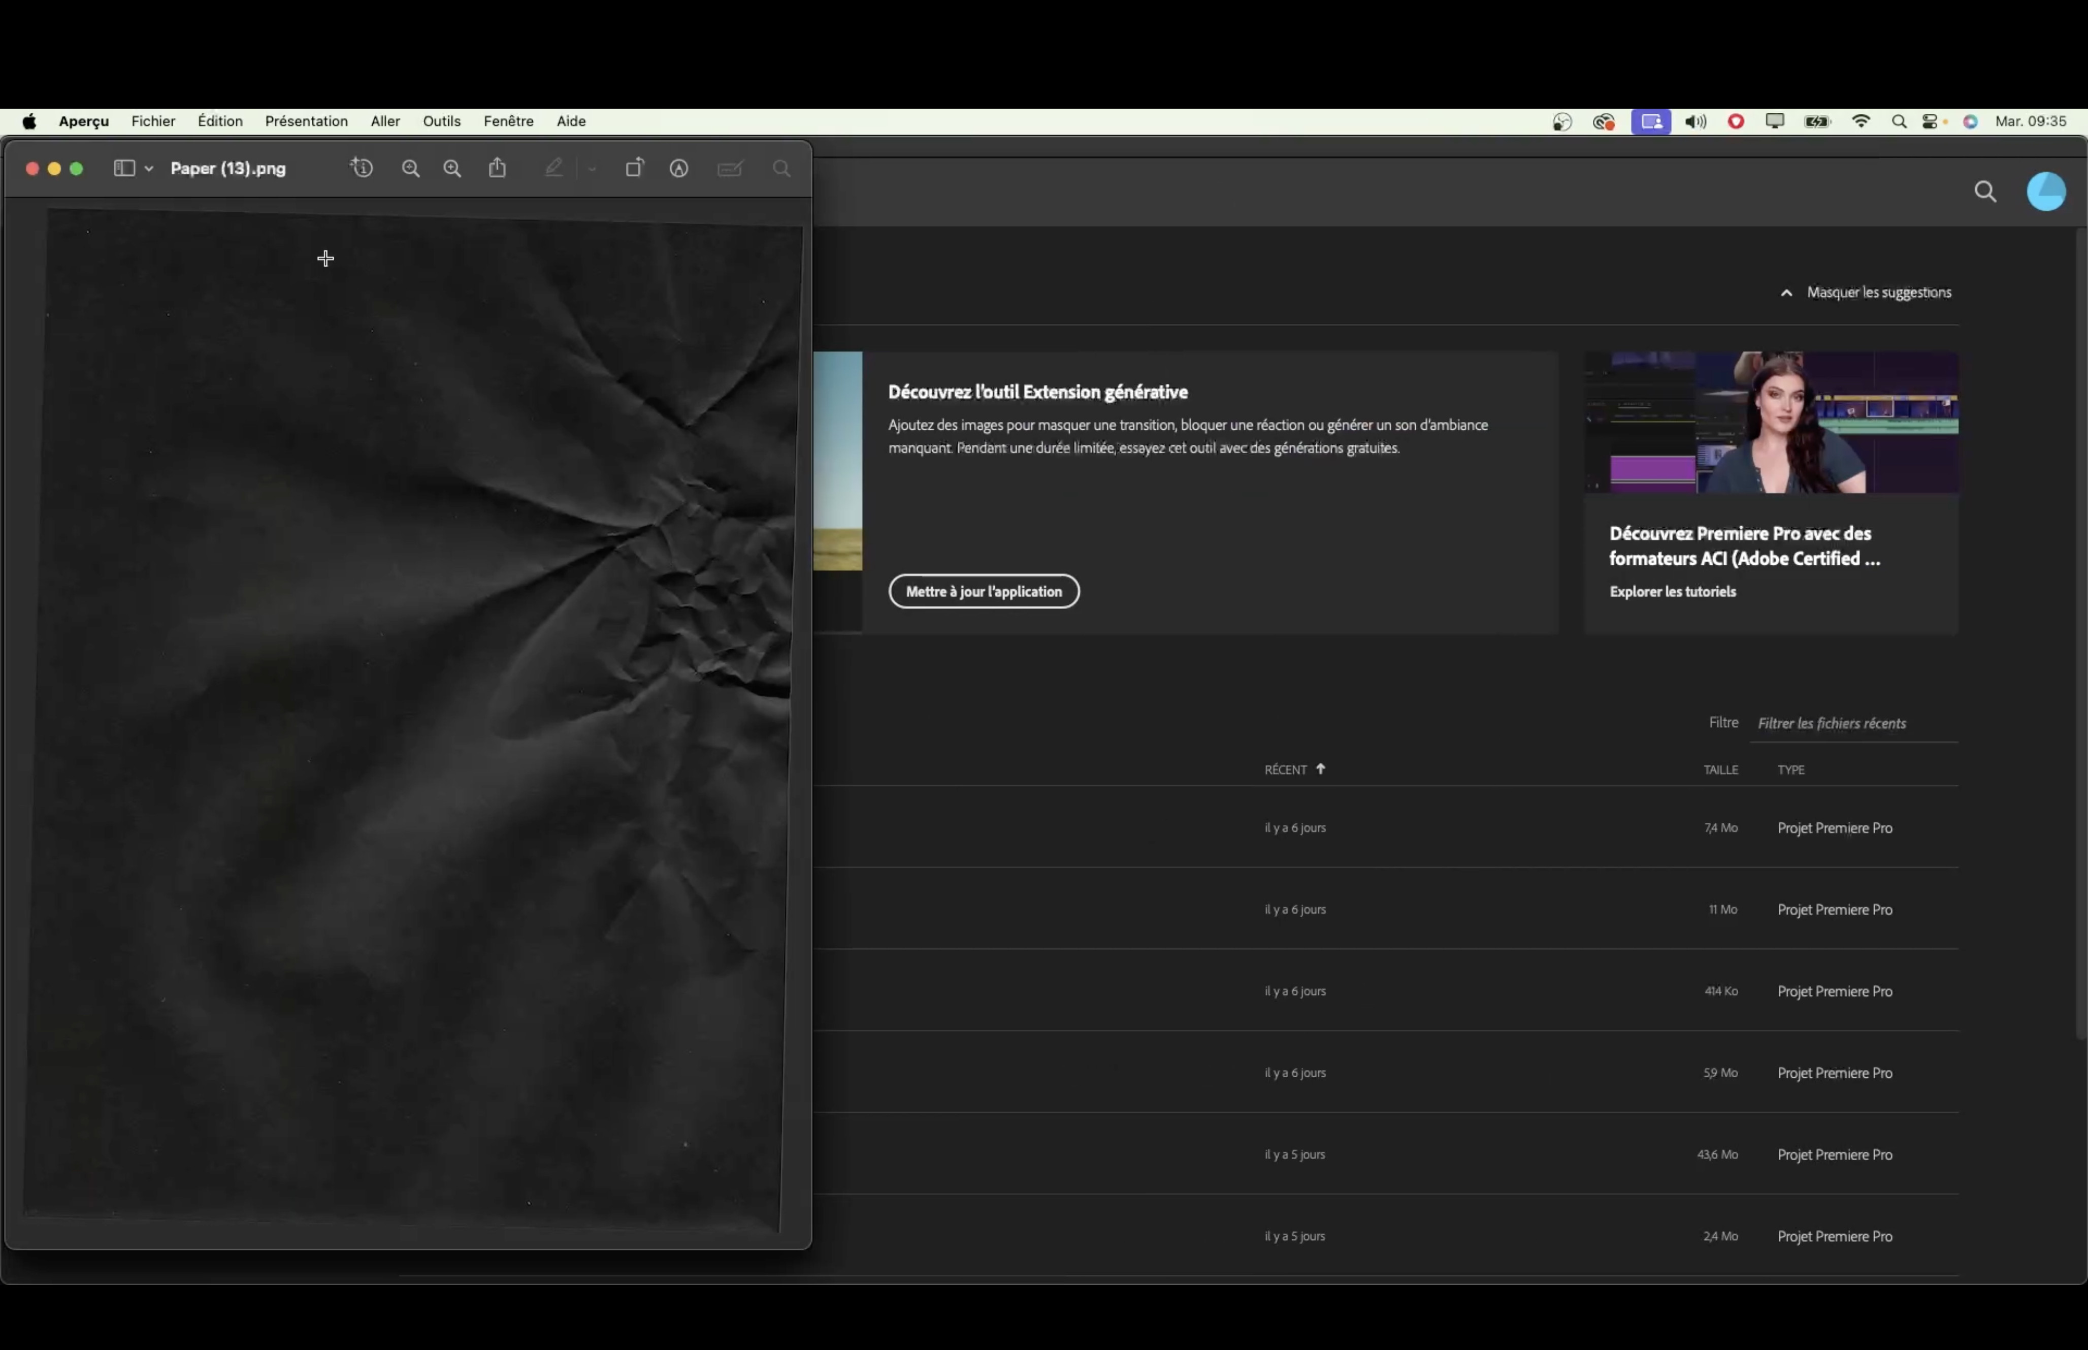Screen dimensions: 2088x1350
Task: Open the Explorer les tutoriels link
Action: pos(1672,592)
